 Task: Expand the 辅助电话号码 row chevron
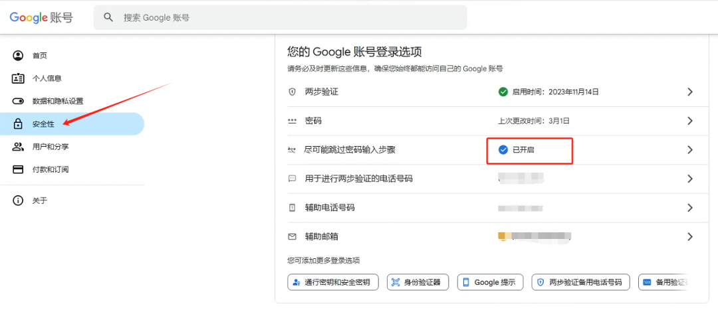tap(690, 208)
